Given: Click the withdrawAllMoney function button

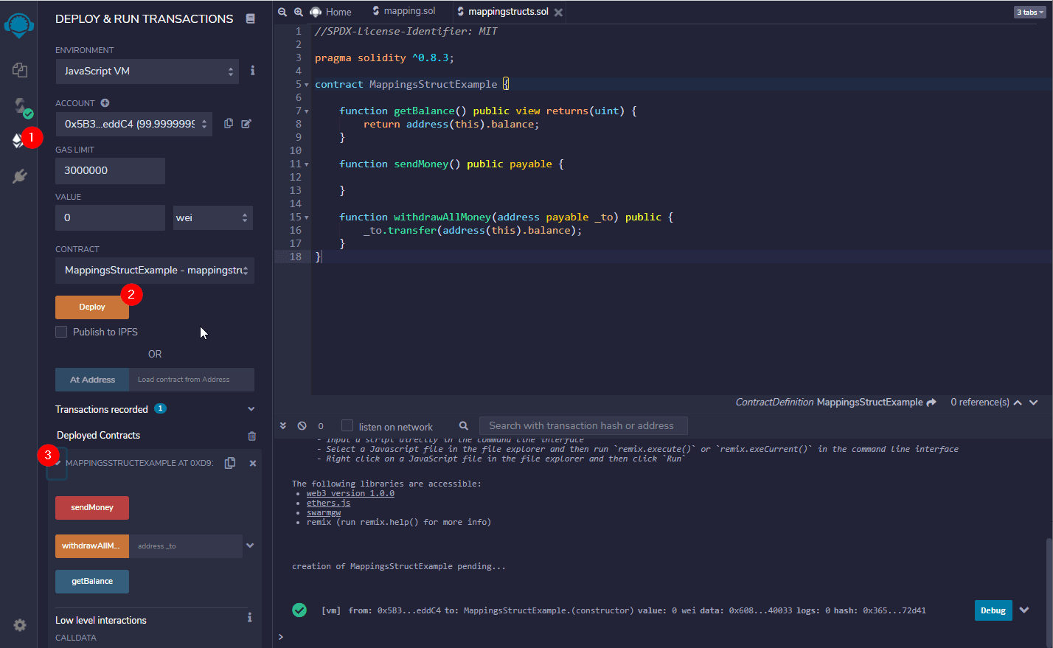Looking at the screenshot, I should 92,546.
